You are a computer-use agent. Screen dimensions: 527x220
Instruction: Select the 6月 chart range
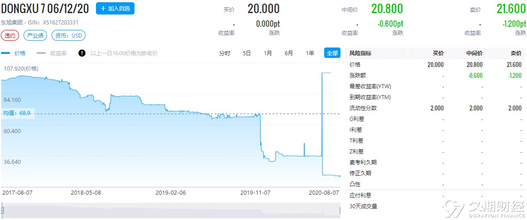pyautogui.click(x=289, y=53)
